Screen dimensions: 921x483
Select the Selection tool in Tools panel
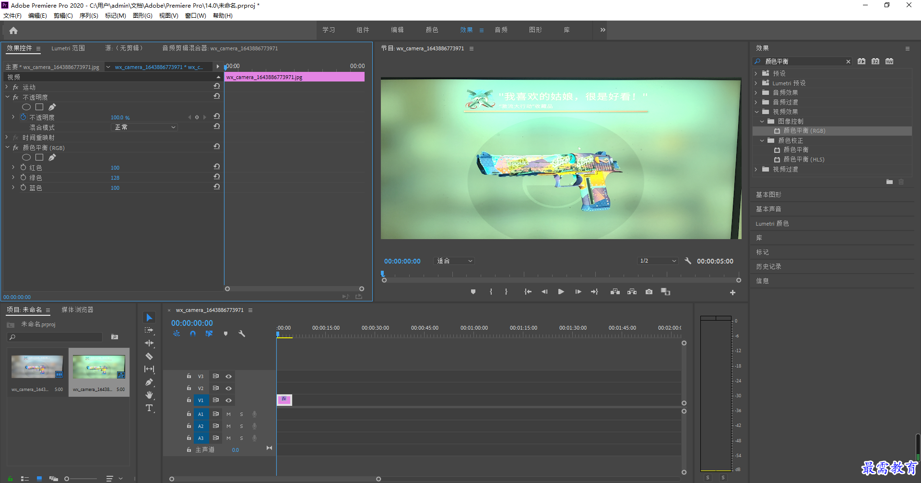click(149, 318)
